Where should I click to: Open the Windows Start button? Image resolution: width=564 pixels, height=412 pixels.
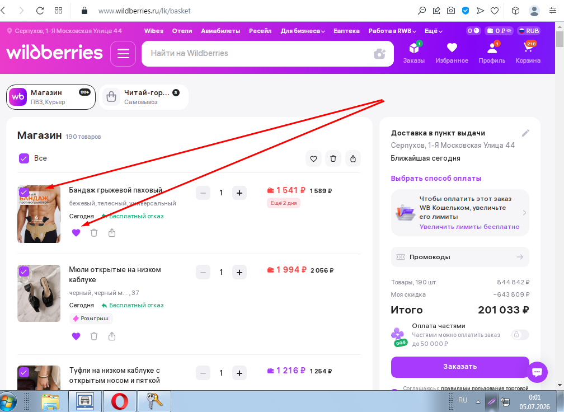[8, 401]
